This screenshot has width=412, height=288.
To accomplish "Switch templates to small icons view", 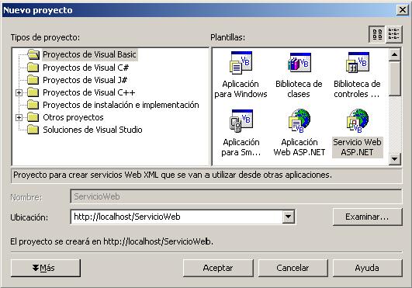I will coord(393,34).
